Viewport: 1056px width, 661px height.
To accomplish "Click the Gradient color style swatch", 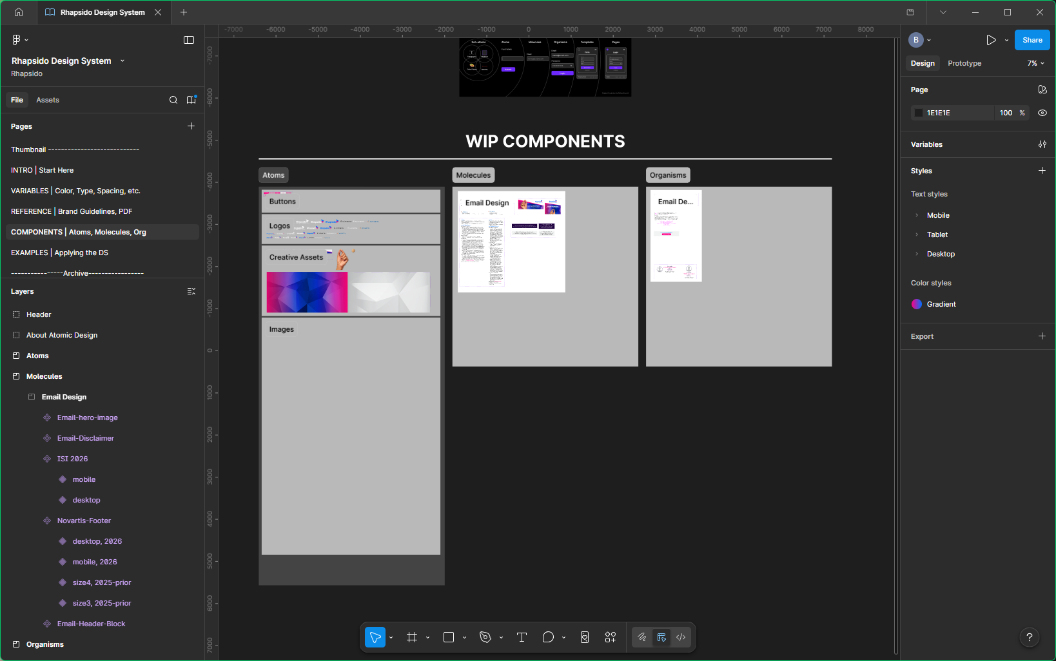I will pos(917,303).
